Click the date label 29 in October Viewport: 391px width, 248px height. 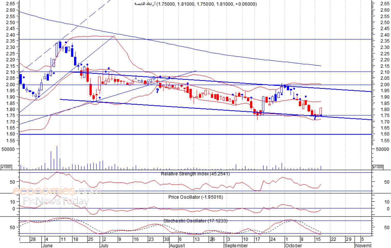pyautogui.click(x=349, y=239)
